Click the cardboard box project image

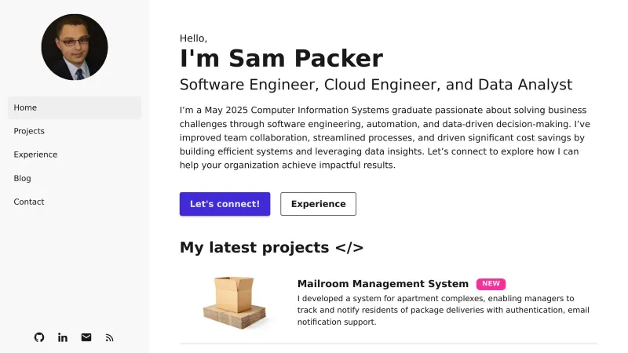point(236,302)
